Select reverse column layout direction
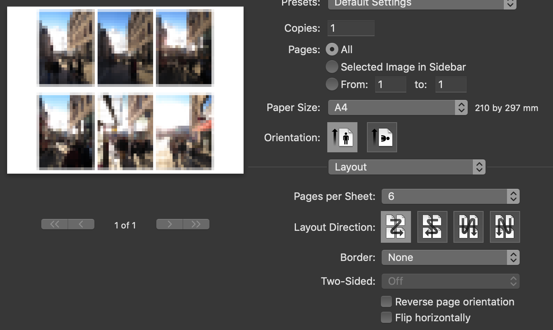The image size is (553, 330). [x=504, y=226]
